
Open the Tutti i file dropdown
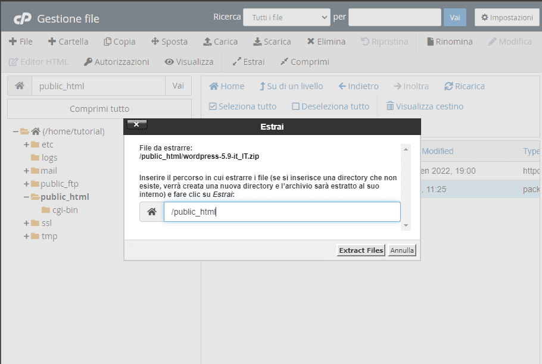coord(286,17)
